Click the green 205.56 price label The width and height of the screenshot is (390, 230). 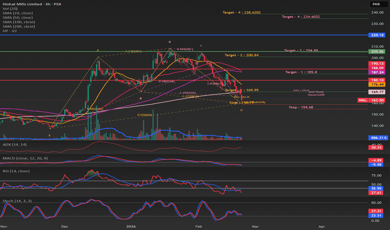click(377, 51)
